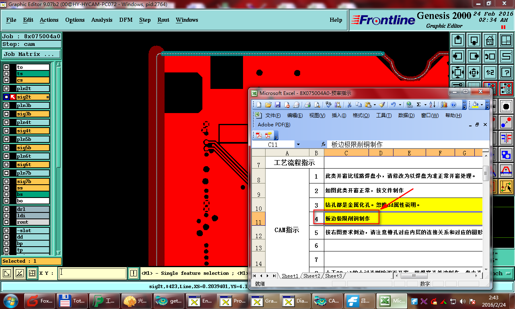
Task: Open the Analysis menu in Graphic Editor
Action: (x=102, y=20)
